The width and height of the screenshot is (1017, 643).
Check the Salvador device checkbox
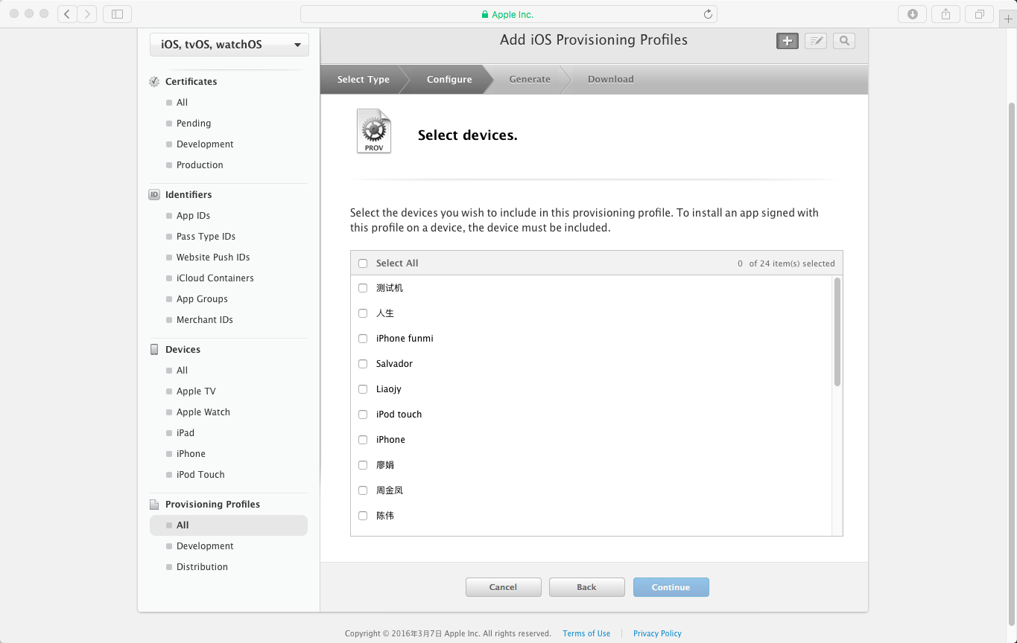point(363,364)
